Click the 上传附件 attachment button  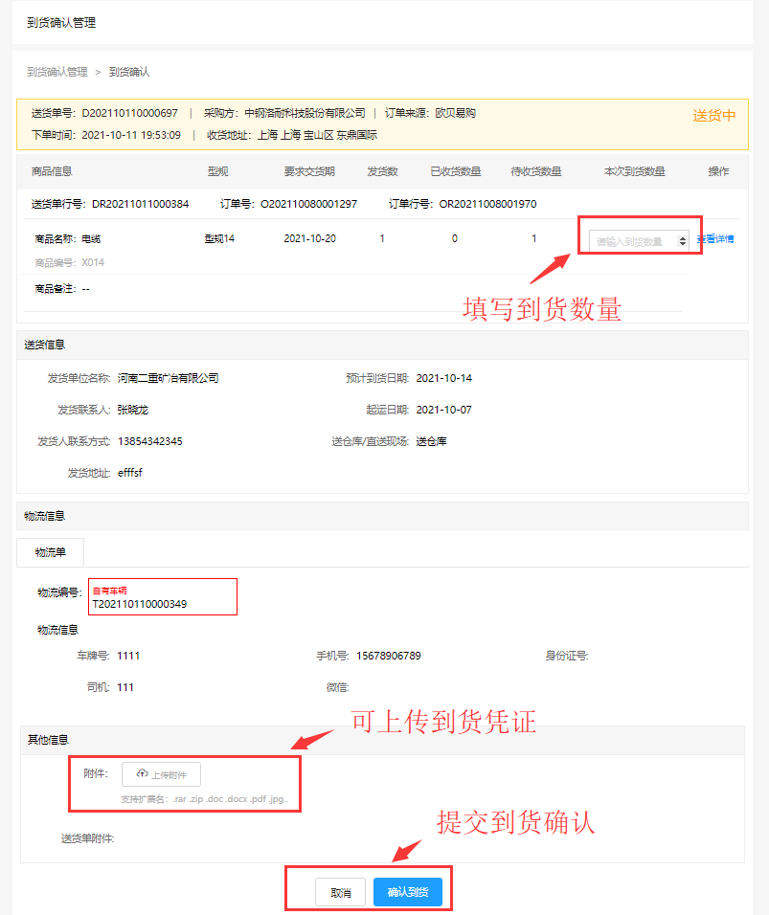161,773
